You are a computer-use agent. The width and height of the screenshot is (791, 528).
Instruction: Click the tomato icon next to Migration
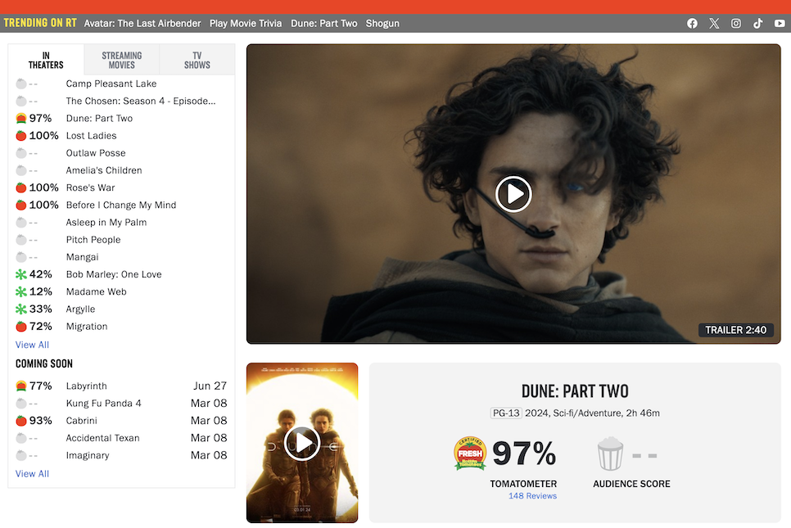click(20, 327)
